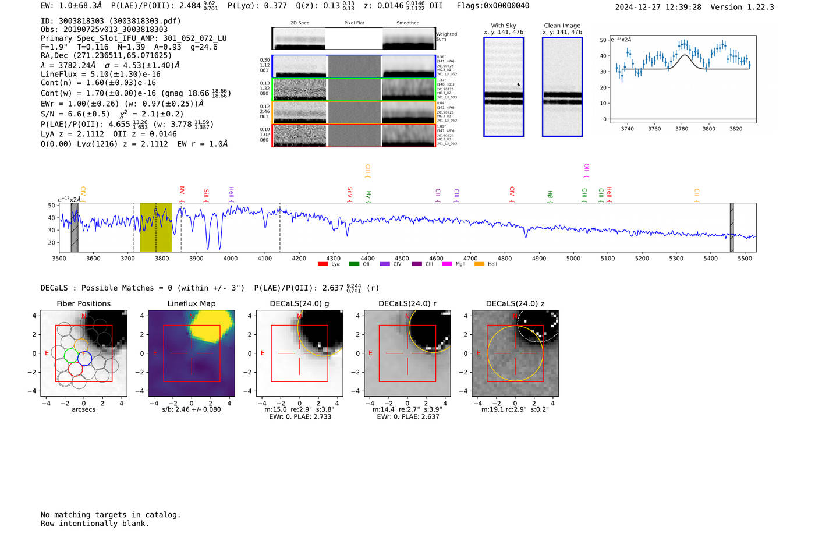Click the yellow highlighted band in spectrum

[x=156, y=228]
